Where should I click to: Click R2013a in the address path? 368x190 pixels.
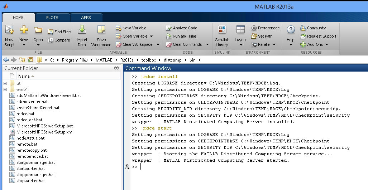pyautogui.click(x=127, y=60)
